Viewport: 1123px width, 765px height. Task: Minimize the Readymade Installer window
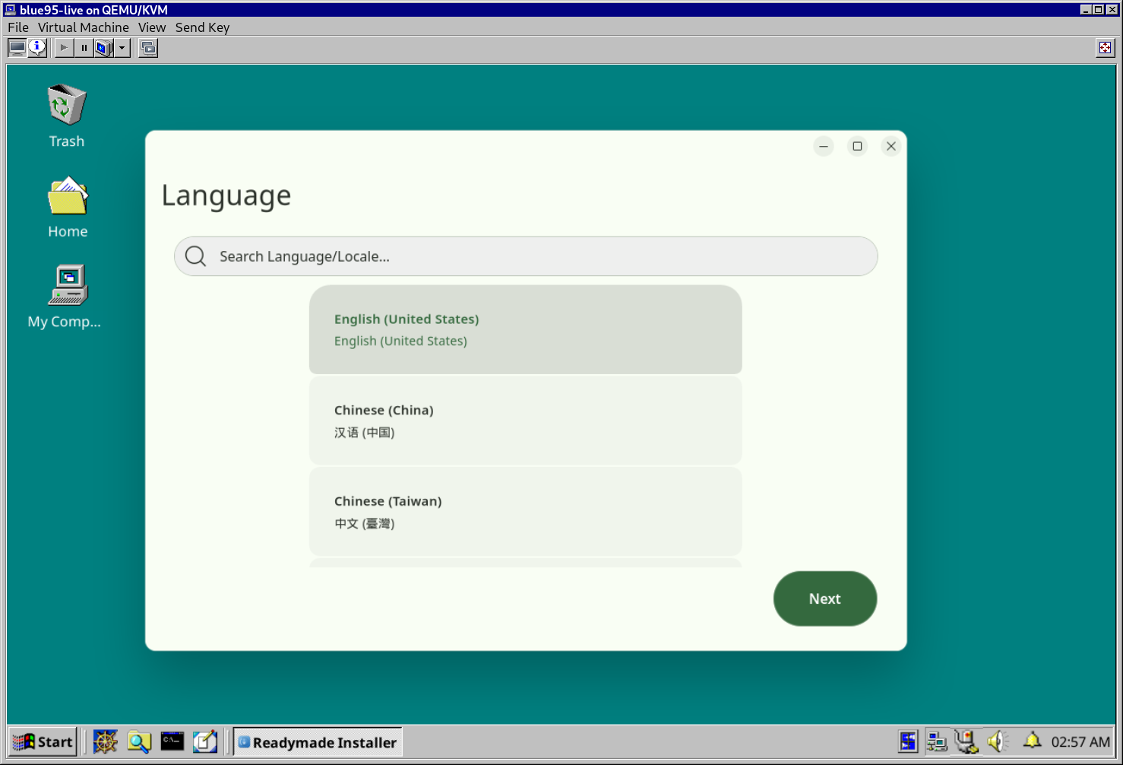824,146
